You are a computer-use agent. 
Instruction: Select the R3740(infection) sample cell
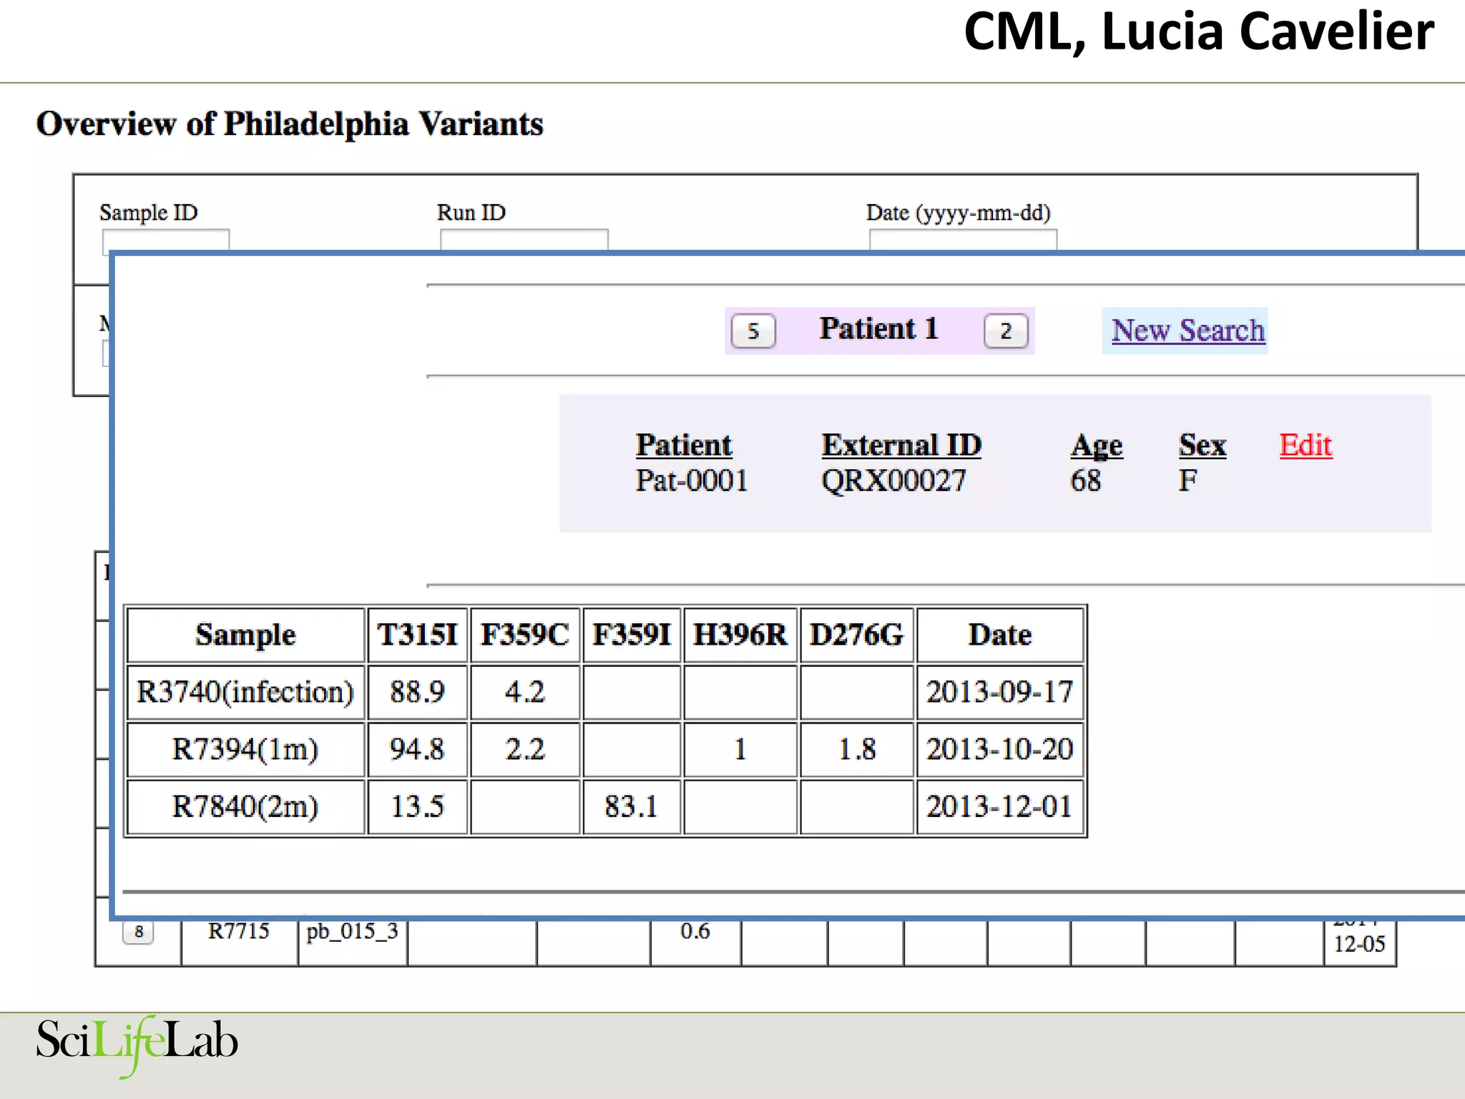click(245, 693)
